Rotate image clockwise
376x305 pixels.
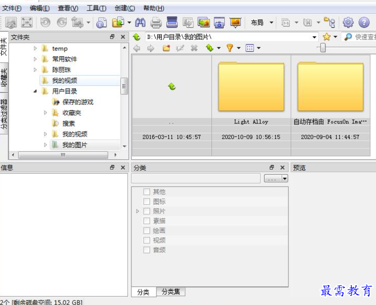[62, 23]
